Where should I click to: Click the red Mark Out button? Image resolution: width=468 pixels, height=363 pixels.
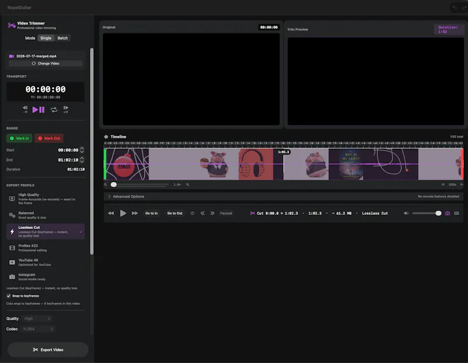(49, 138)
